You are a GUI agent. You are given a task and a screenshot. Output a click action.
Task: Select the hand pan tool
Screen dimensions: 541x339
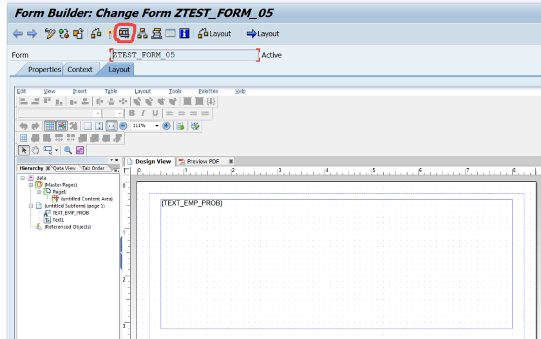35,150
